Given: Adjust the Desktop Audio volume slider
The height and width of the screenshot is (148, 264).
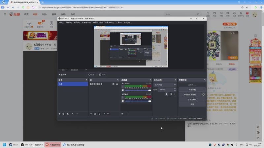Looking at the screenshot, I should pyautogui.click(x=138, y=101).
